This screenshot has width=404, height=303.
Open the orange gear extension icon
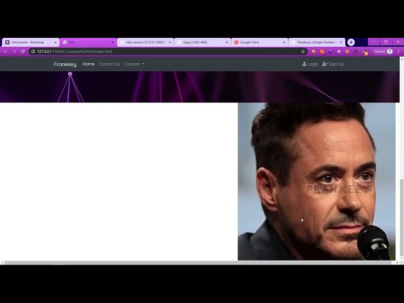pyautogui.click(x=347, y=52)
